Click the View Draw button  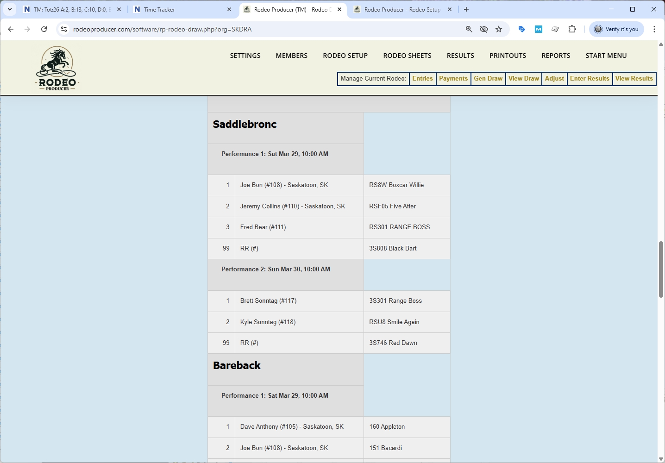pyautogui.click(x=523, y=79)
